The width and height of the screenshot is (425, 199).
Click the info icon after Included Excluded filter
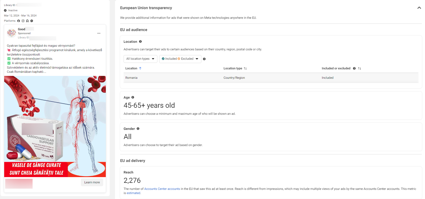(204, 59)
